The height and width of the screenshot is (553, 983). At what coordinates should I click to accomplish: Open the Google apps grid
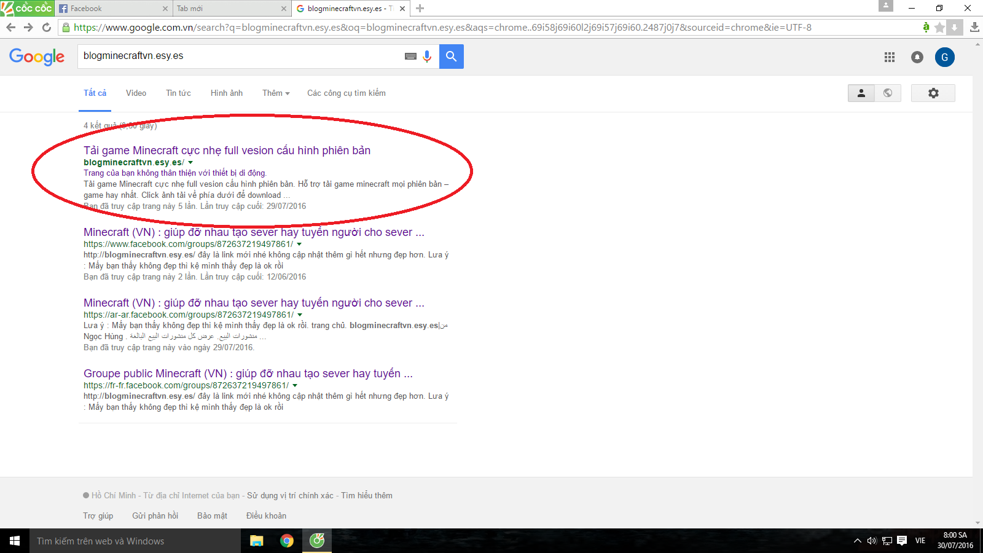pyautogui.click(x=890, y=57)
